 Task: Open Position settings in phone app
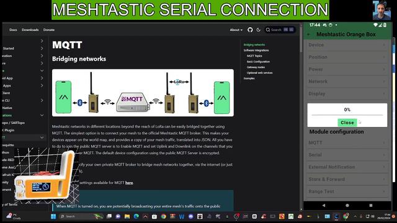point(347,57)
